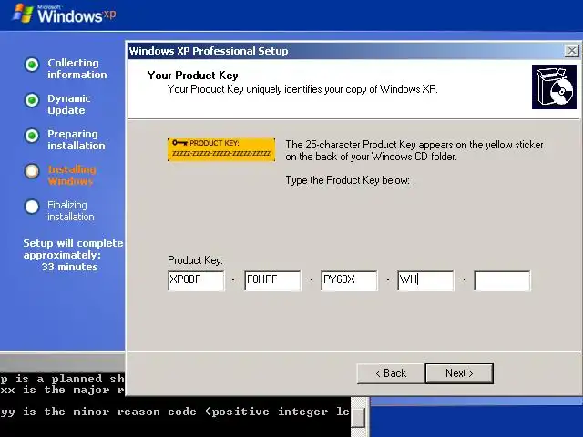The height and width of the screenshot is (437, 583).
Task: Click the console window scrollbar thumb
Action: pyautogui.click(x=358, y=418)
